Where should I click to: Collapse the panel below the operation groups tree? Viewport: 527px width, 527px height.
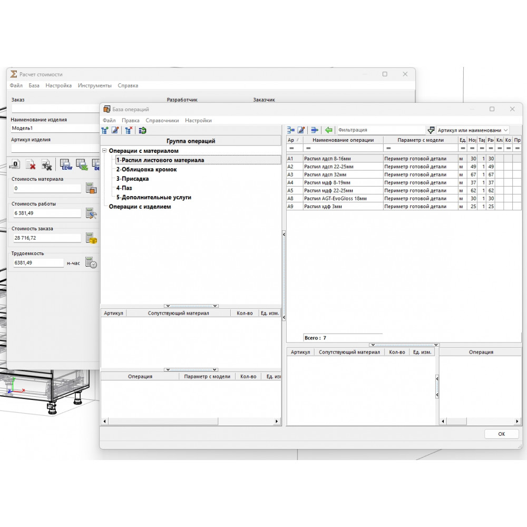191,306
